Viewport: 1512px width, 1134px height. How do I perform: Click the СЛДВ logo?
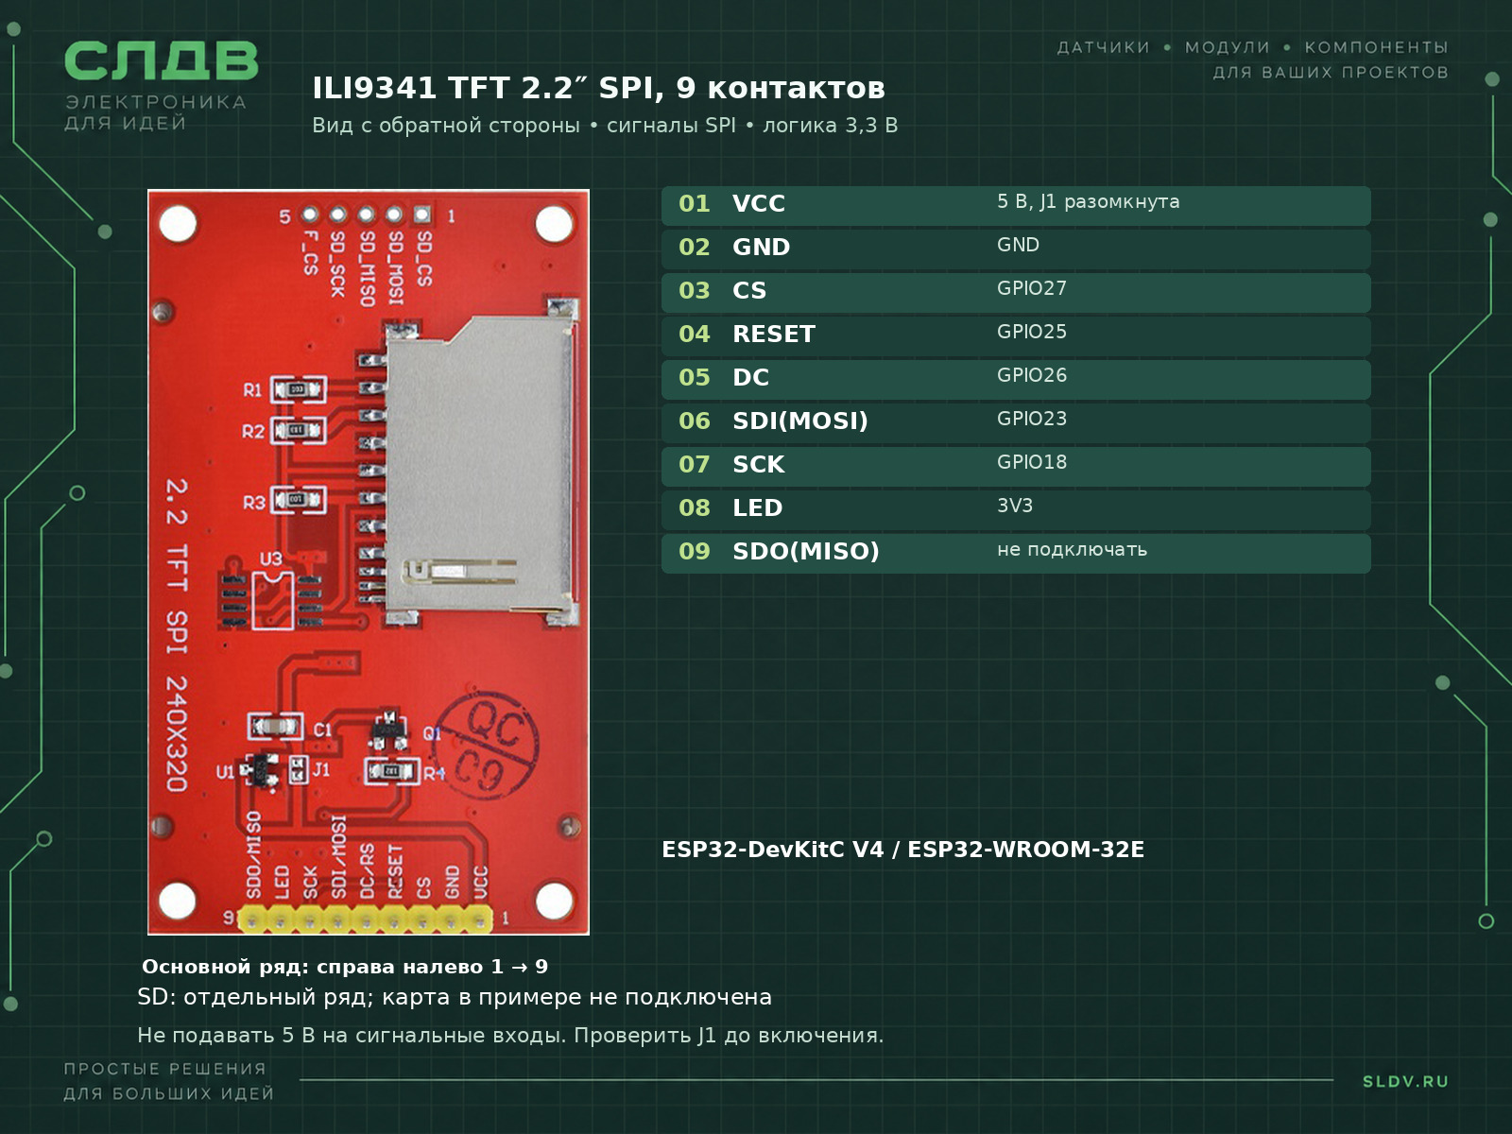click(161, 85)
